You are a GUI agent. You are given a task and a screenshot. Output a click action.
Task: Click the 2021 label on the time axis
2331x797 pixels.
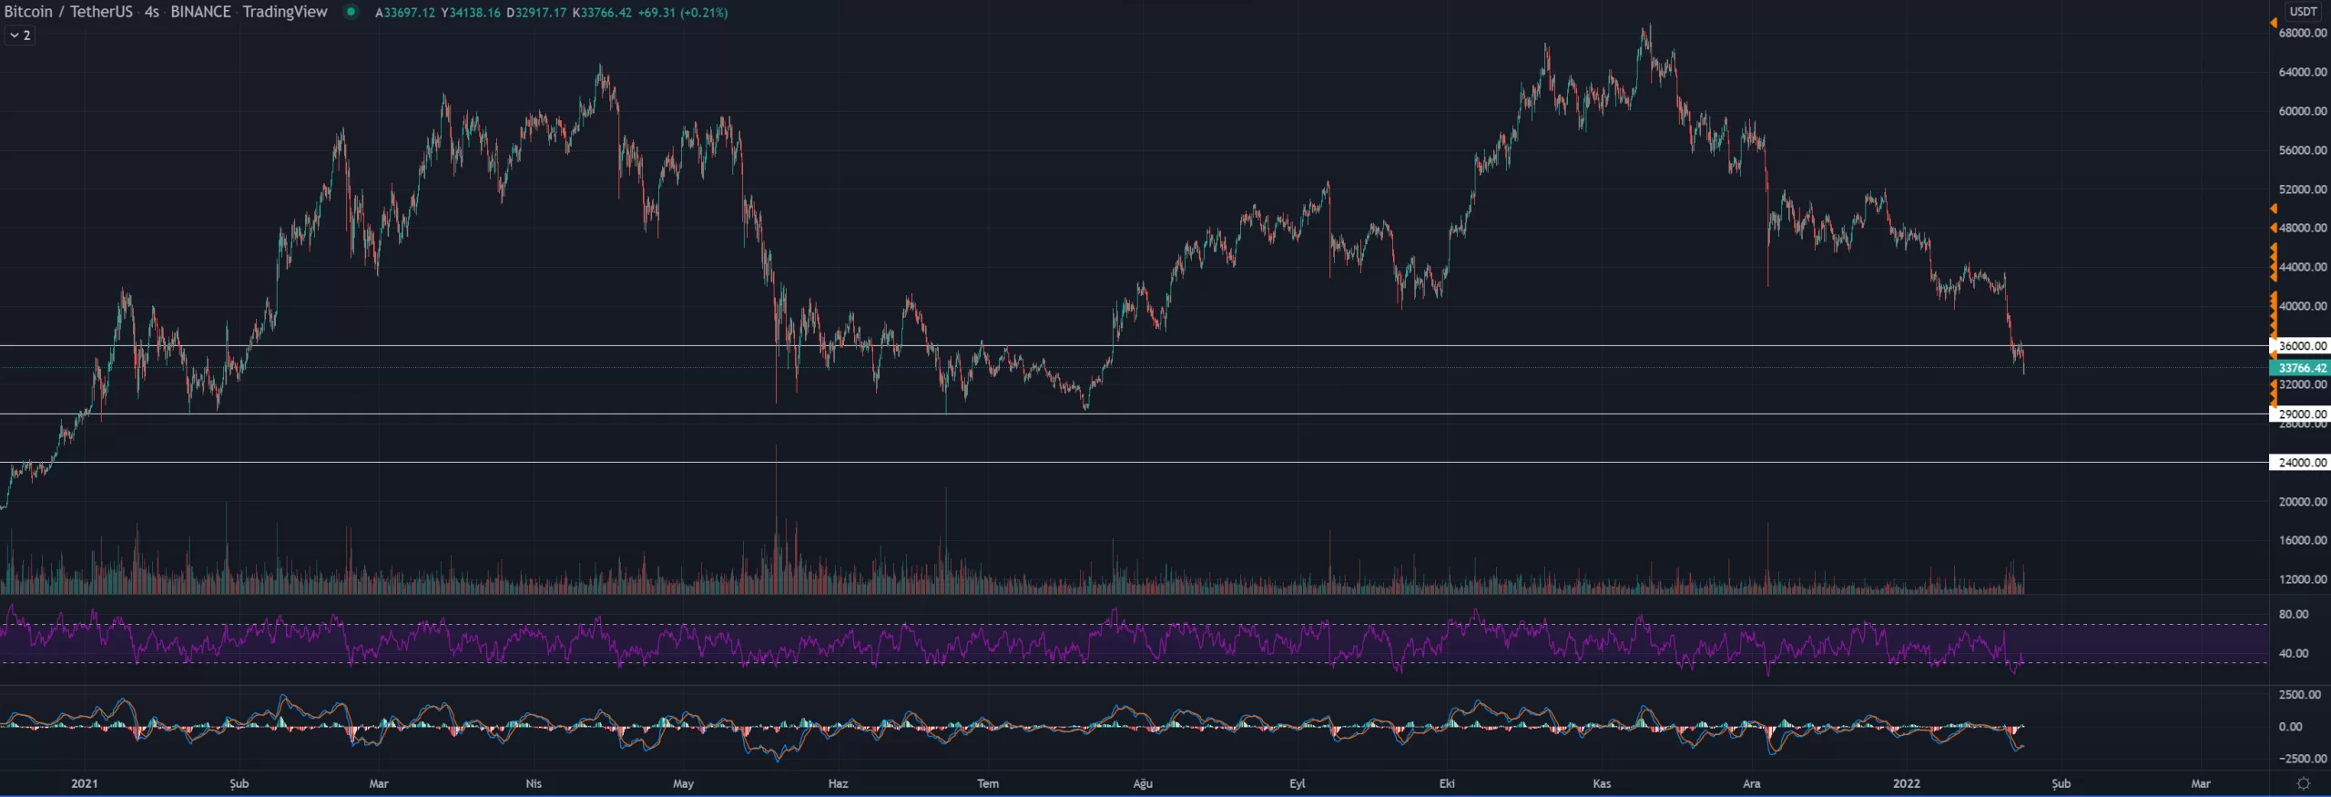85,783
